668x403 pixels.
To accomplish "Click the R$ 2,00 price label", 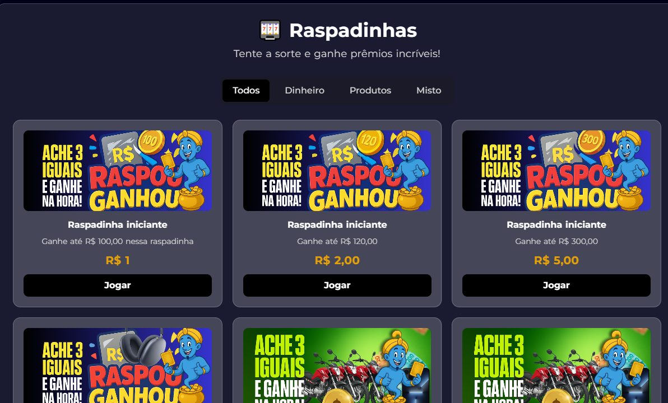I will pos(337,260).
